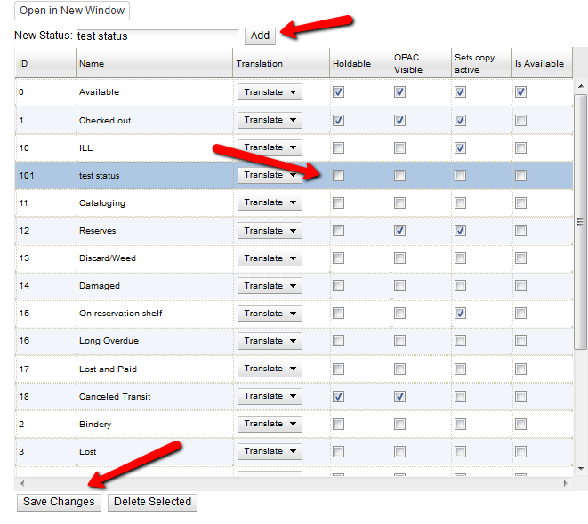Click right arrow of horizontal scrollbar

tap(565, 483)
